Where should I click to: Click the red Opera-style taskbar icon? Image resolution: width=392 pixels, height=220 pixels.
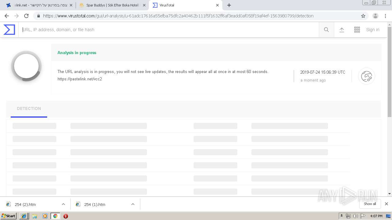pos(66,216)
